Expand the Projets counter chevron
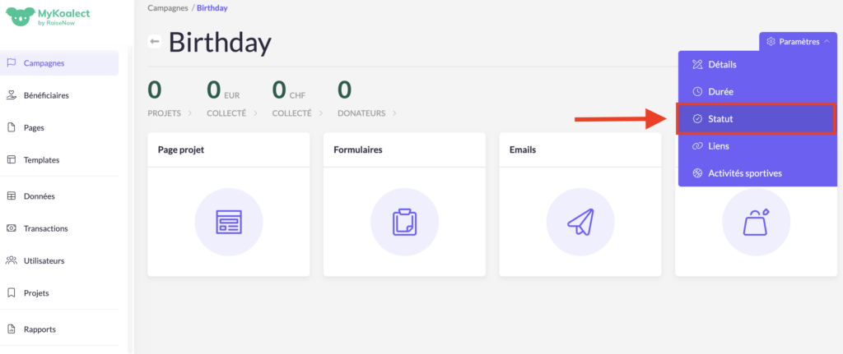 click(191, 113)
